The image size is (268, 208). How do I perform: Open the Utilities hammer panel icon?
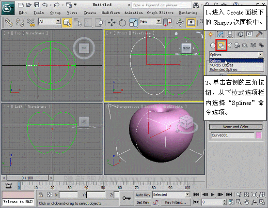point(259,34)
